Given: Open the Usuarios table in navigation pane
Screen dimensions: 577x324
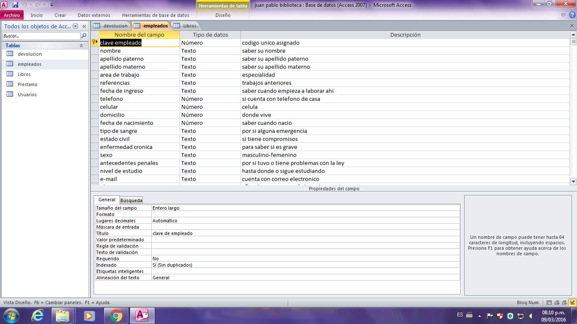Looking at the screenshot, I should point(27,94).
